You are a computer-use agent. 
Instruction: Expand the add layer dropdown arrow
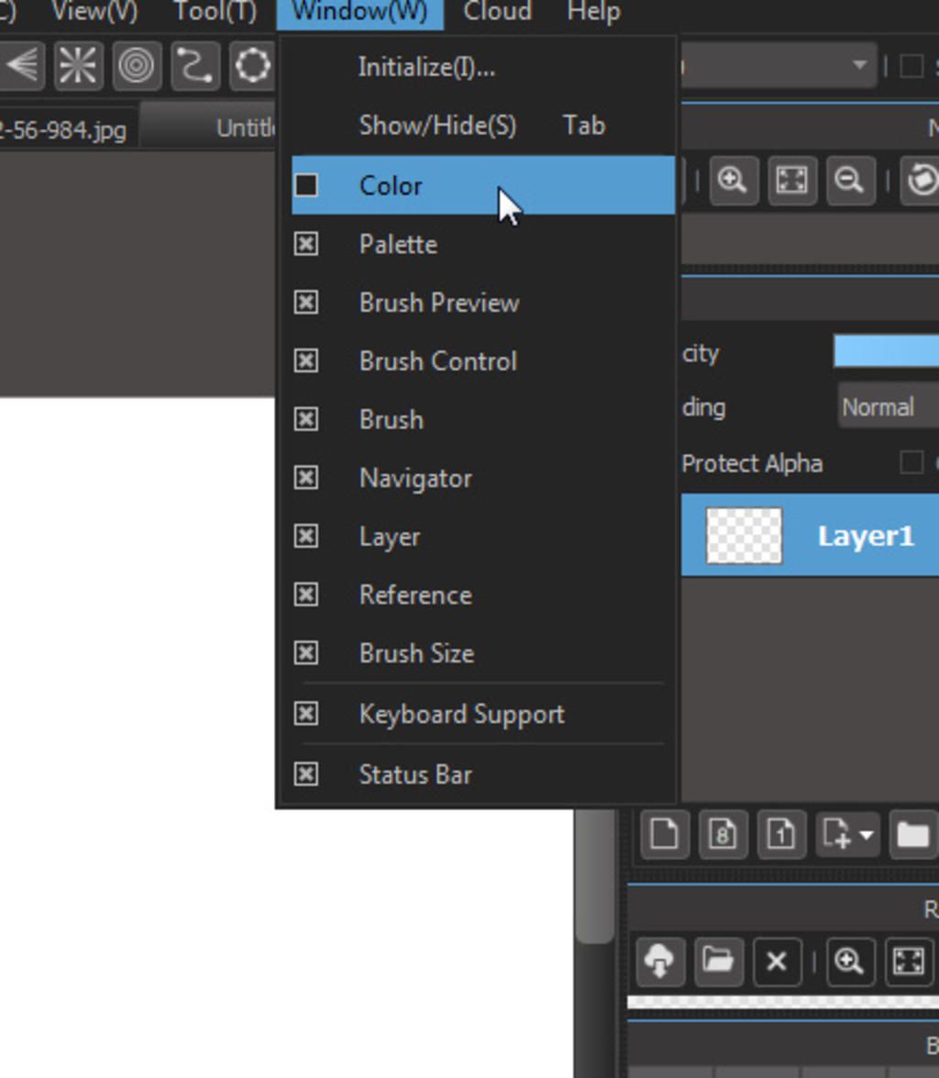click(866, 835)
